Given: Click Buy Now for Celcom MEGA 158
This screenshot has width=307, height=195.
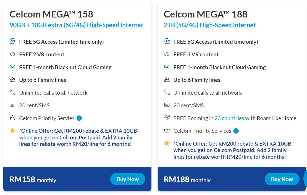Looking at the screenshot, I should [128, 179].
